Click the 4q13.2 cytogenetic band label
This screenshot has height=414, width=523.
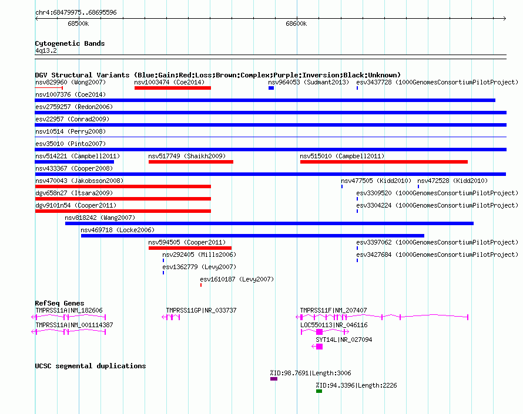tap(46, 50)
